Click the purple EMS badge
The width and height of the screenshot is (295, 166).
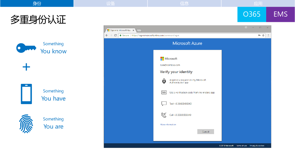(x=280, y=14)
